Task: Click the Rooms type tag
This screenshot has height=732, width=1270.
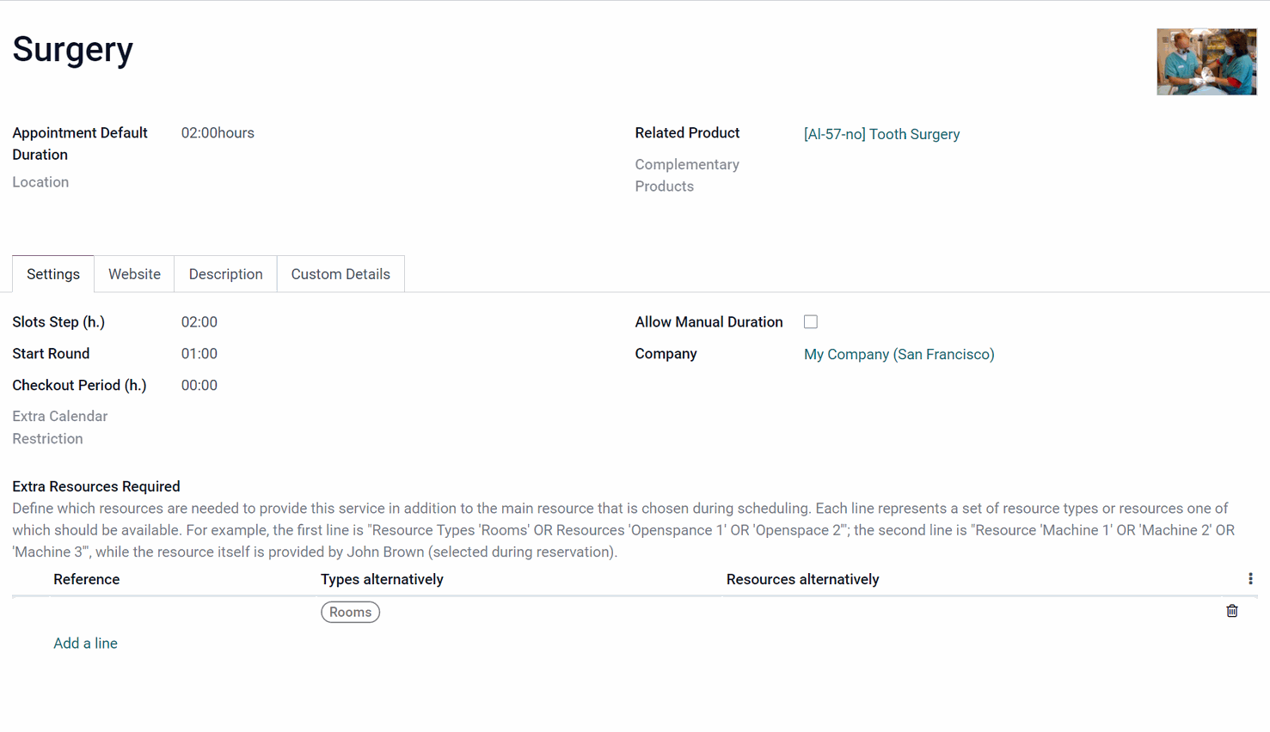Action: [x=350, y=612]
